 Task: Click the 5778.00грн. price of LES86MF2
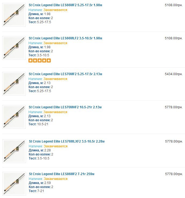[174, 174]
